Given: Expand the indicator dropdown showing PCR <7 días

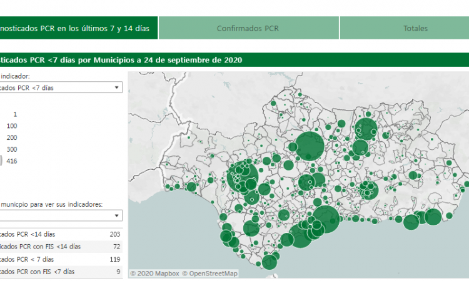Looking at the screenshot, I should (x=61, y=88).
